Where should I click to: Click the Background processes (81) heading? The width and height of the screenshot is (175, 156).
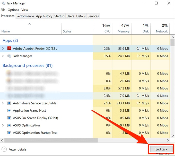[28, 65]
